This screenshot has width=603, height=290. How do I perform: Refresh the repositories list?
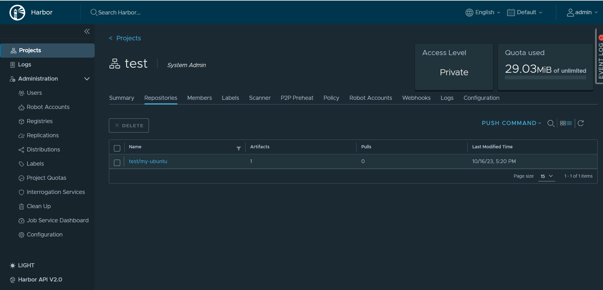(581, 123)
